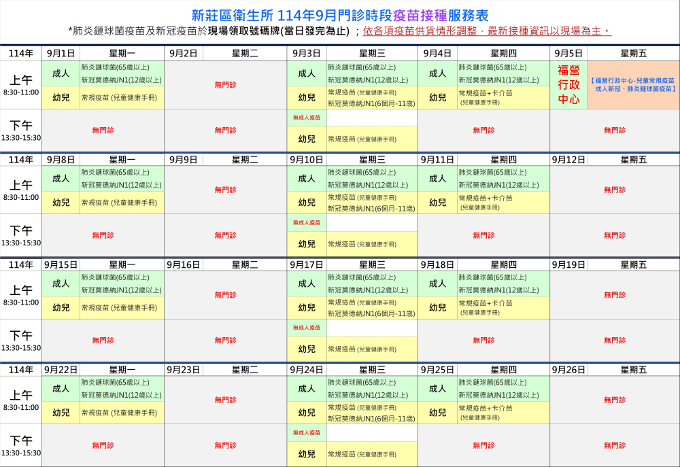Click 常規疫苗+卡介苗 under 9月11日
Viewport: 680px width, 467px height.
coord(486,198)
